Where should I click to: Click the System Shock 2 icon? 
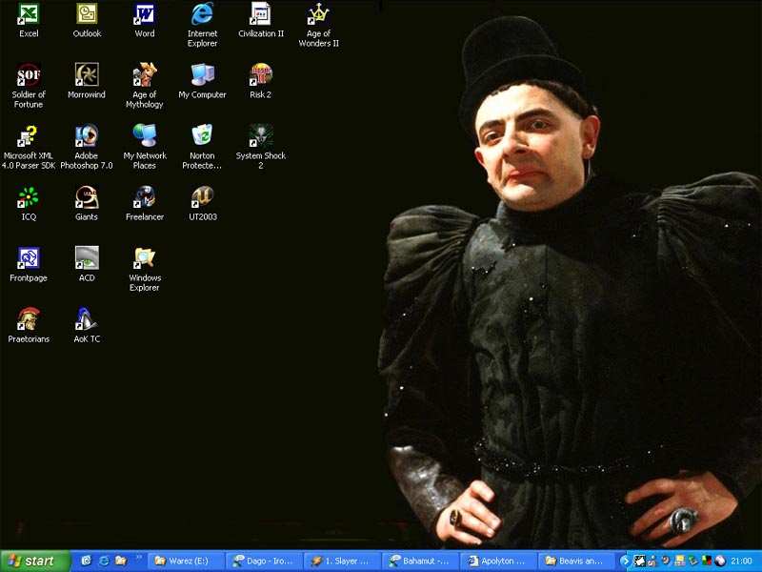260,136
